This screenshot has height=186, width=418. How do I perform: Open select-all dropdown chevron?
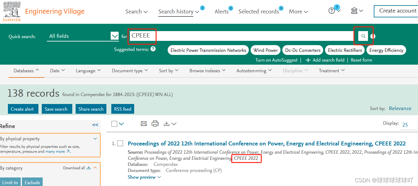[x=121, y=124]
